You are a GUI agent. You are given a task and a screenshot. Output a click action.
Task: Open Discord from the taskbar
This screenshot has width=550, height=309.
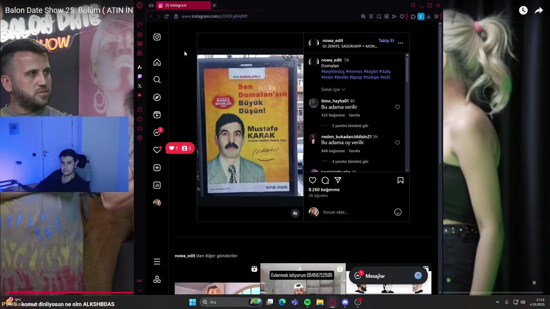click(x=345, y=302)
